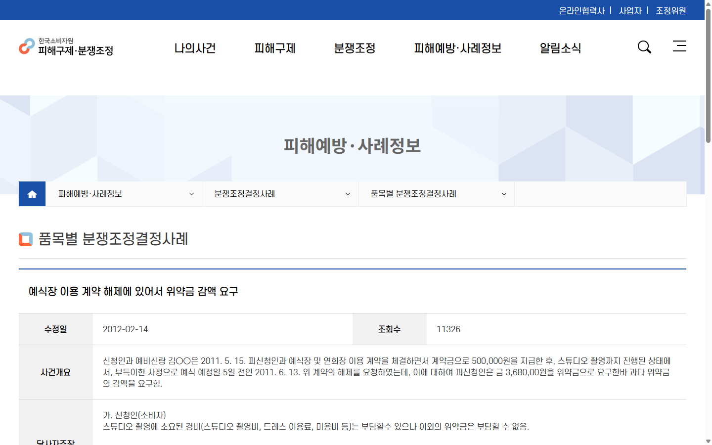Viewport: 712px width, 445px height.
Task: Open the 피해예방·사례정보 navigation menu
Action: (458, 48)
